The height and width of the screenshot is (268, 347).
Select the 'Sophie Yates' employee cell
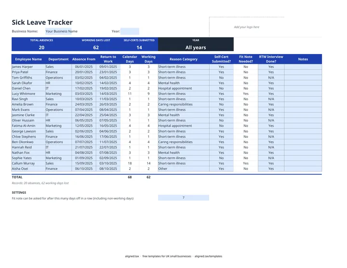point(28,158)
